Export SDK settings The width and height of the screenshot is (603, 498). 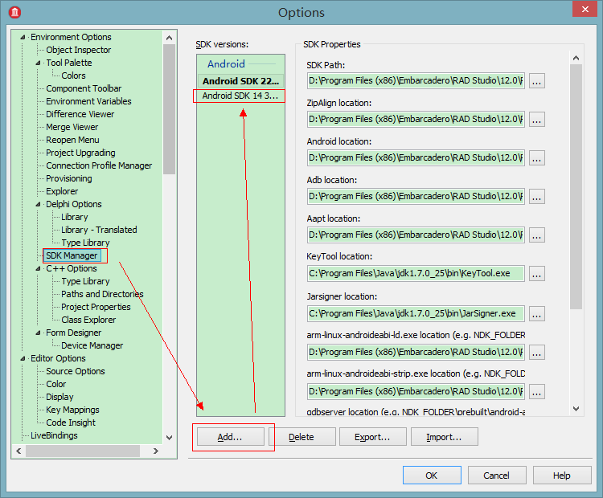pos(372,437)
